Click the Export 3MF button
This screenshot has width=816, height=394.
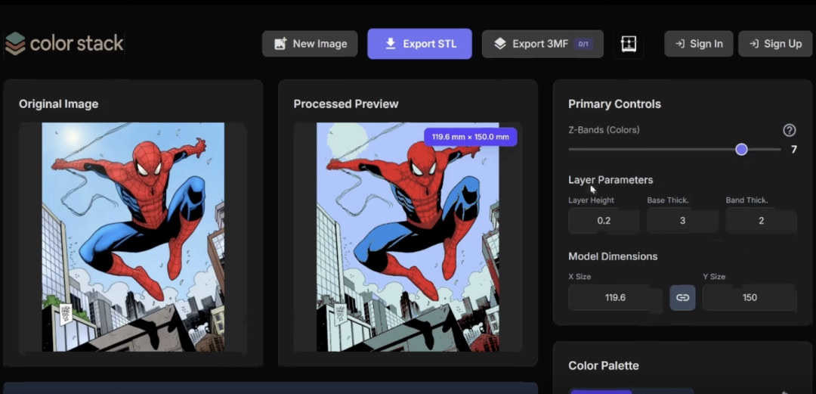coord(542,44)
